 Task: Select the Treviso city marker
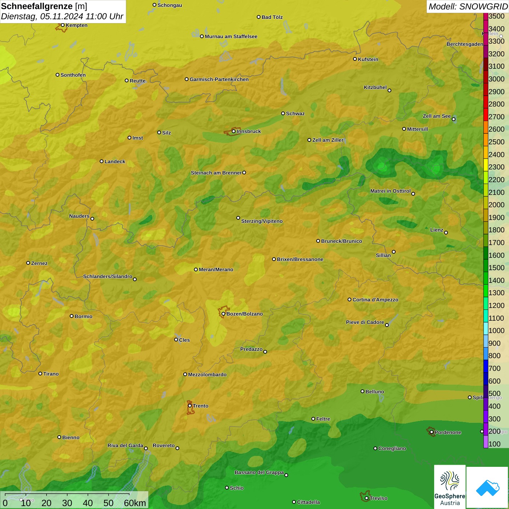(x=366, y=498)
